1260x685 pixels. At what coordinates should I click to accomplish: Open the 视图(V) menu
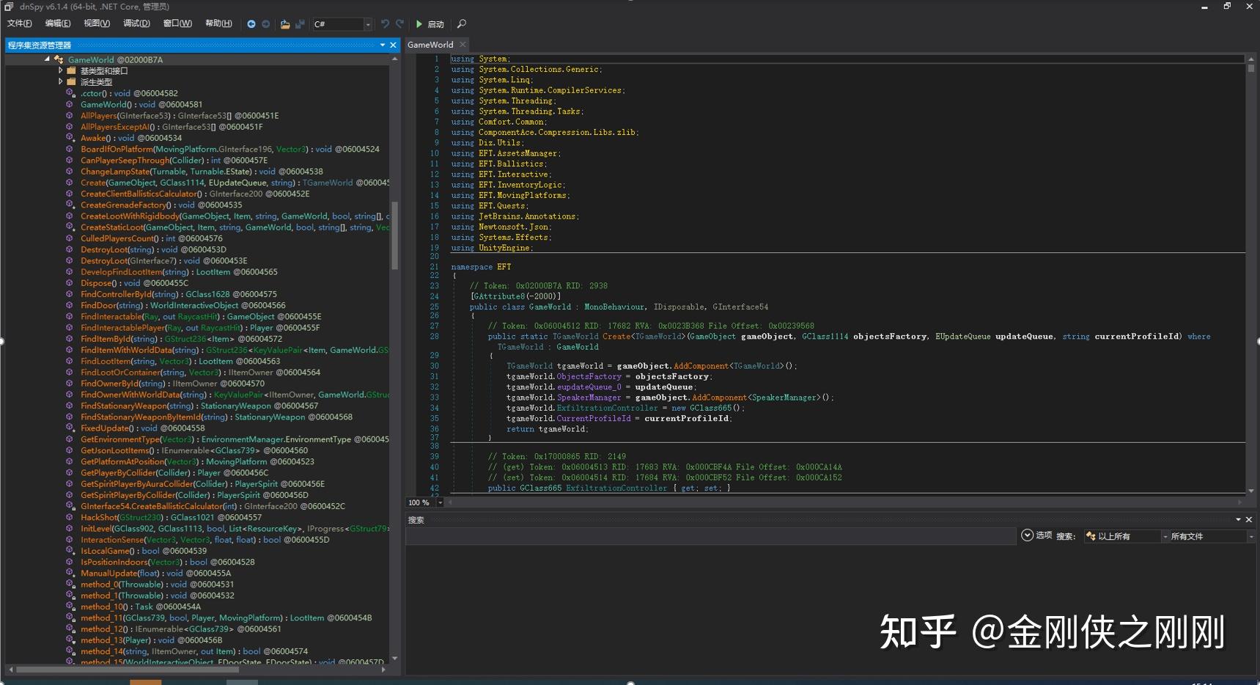pos(97,23)
